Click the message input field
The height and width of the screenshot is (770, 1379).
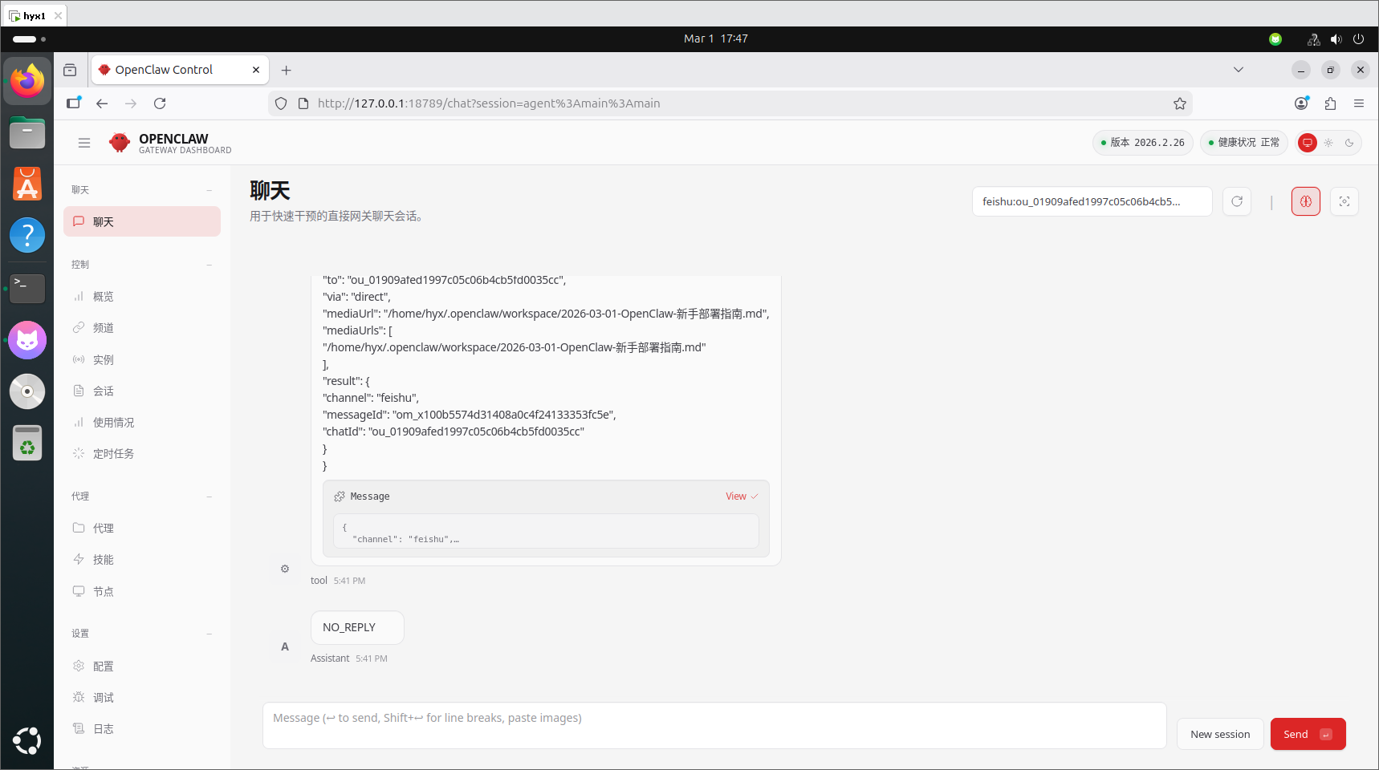[714, 726]
